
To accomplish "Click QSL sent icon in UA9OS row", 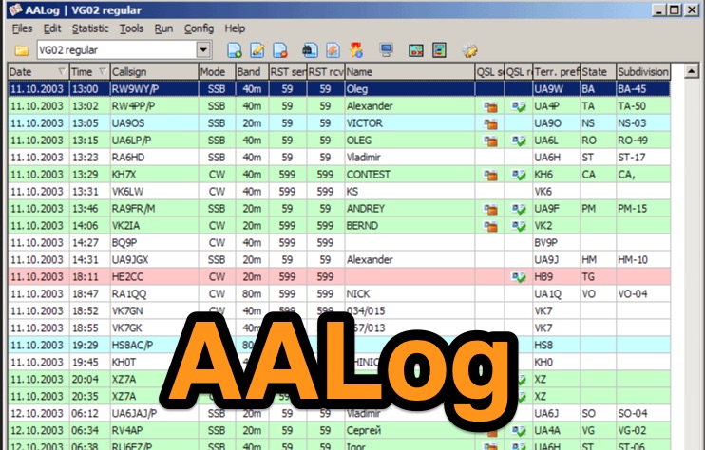I will point(490,123).
